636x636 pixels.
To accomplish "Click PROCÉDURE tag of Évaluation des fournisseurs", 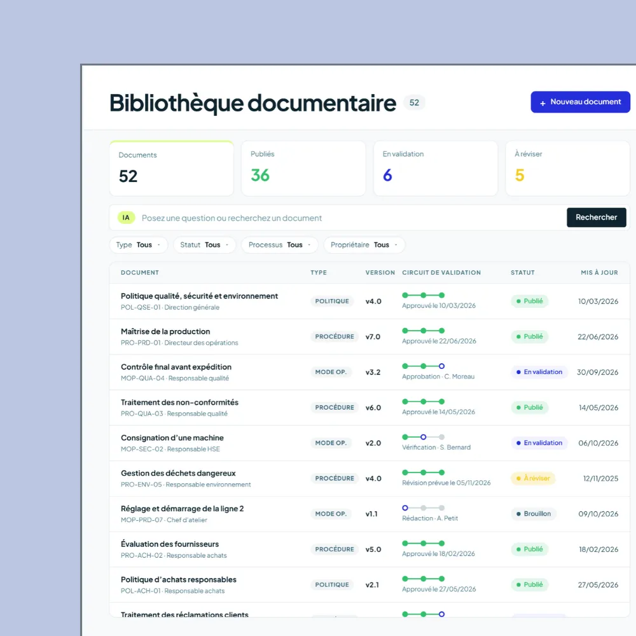I will (x=335, y=550).
